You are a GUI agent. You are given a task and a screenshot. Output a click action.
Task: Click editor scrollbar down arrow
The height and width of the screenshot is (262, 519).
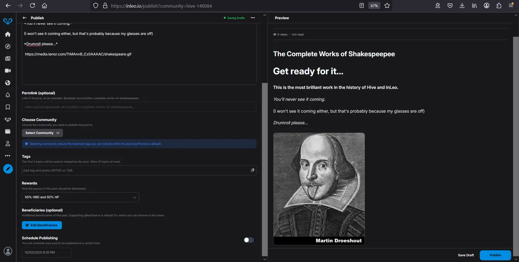[x=265, y=259]
